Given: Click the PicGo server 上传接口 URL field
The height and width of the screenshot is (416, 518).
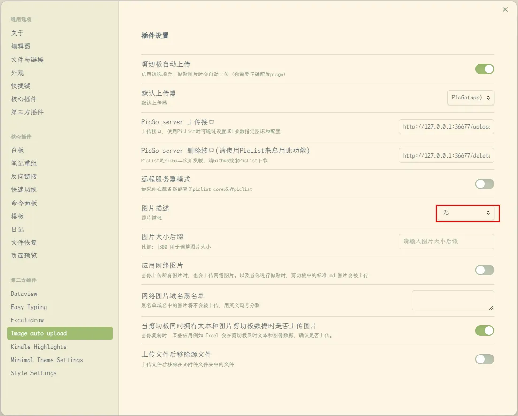Looking at the screenshot, I should click(446, 127).
